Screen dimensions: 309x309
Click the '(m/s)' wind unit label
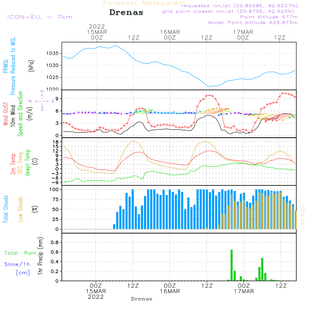[30, 114]
